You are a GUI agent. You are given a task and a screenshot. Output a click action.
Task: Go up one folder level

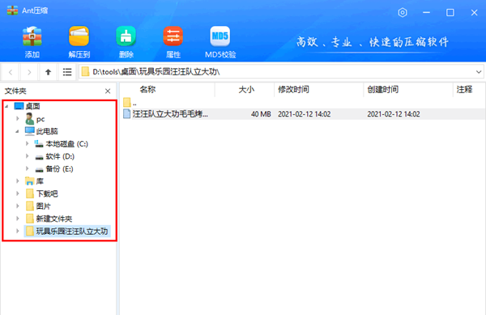[48, 73]
